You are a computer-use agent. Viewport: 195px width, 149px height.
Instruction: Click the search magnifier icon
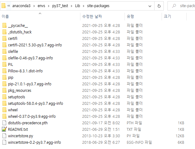pos(174,6)
